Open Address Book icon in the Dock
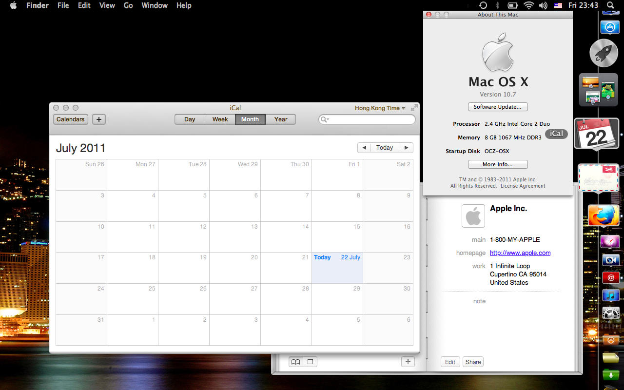The image size is (624, 390). click(611, 277)
